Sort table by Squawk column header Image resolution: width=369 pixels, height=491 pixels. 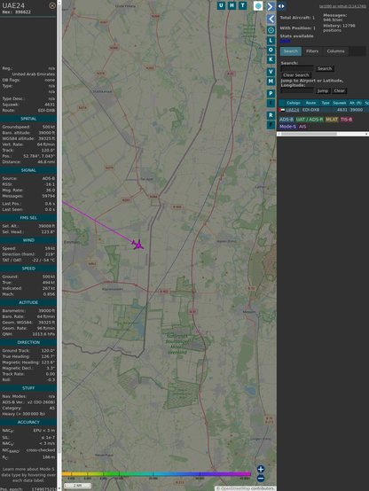tap(340, 103)
